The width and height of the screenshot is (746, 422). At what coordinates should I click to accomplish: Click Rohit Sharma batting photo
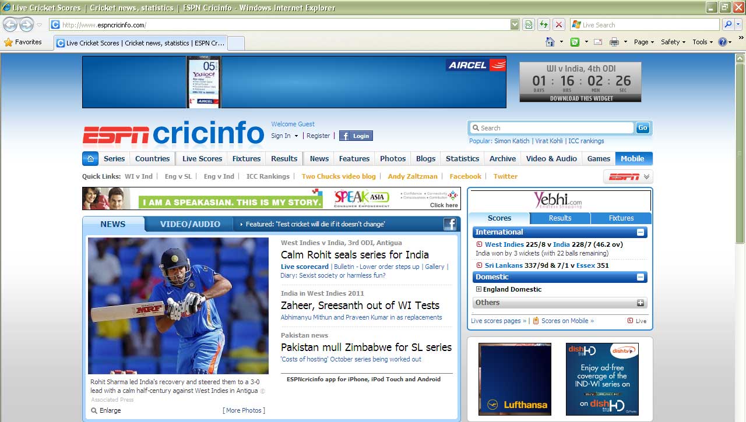(178, 306)
